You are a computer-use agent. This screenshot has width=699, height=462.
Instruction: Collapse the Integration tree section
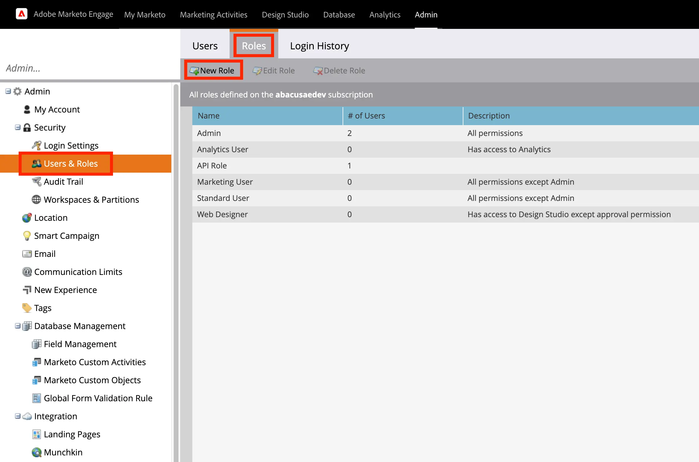click(x=18, y=416)
